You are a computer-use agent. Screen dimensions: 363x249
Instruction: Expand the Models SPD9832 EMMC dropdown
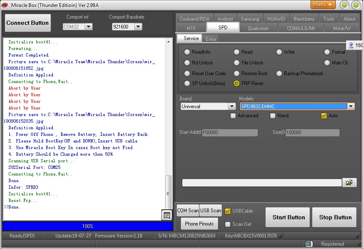point(351,107)
